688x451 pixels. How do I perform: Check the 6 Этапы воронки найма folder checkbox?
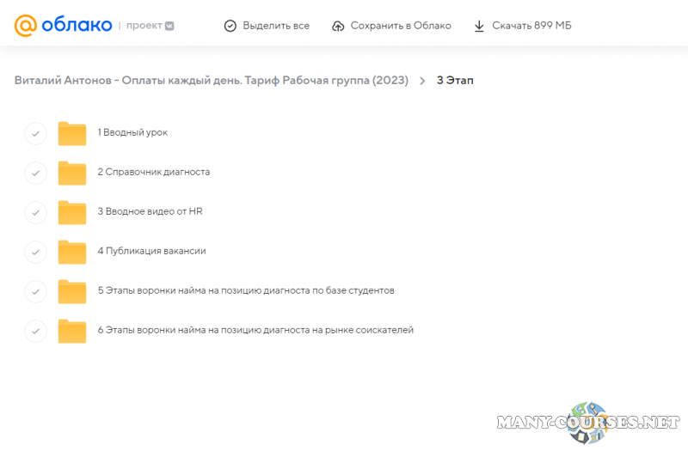[35, 331]
